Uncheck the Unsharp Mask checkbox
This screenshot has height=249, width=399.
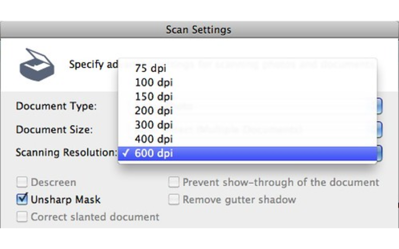coord(22,200)
